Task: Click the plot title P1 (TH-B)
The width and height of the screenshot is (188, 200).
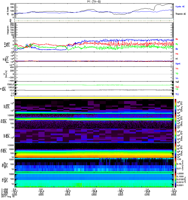Action: click(94, 1)
